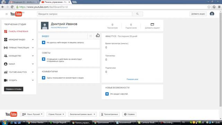Click the Analytics widget title
222x125 pixels.
(x=111, y=36)
